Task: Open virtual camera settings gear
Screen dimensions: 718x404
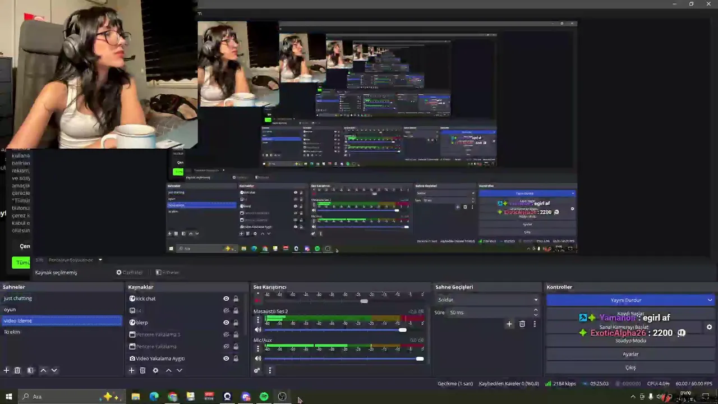Action: point(709,327)
